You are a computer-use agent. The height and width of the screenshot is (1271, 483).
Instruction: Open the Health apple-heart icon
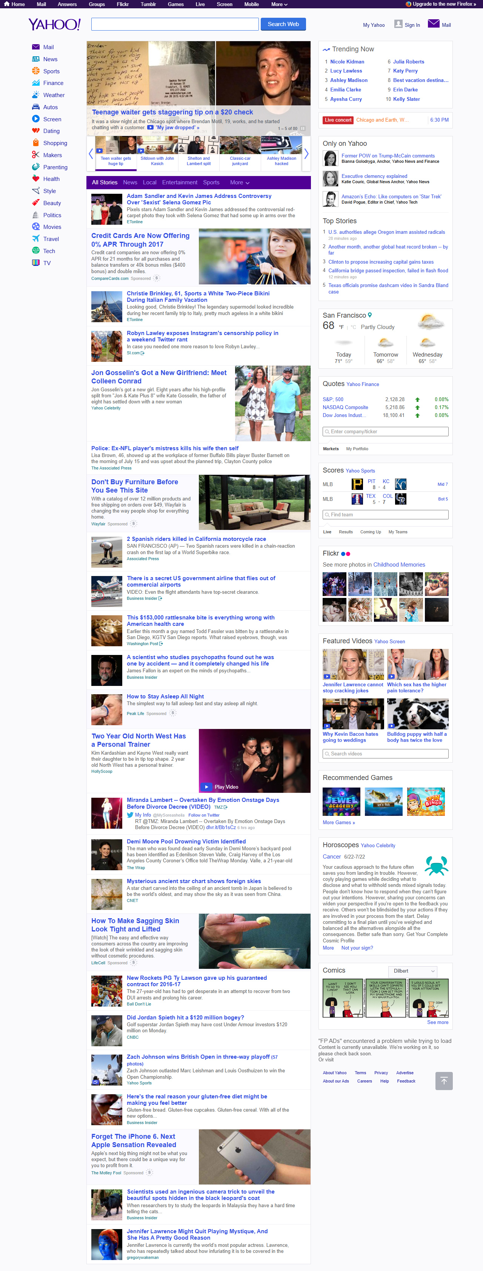click(x=35, y=179)
